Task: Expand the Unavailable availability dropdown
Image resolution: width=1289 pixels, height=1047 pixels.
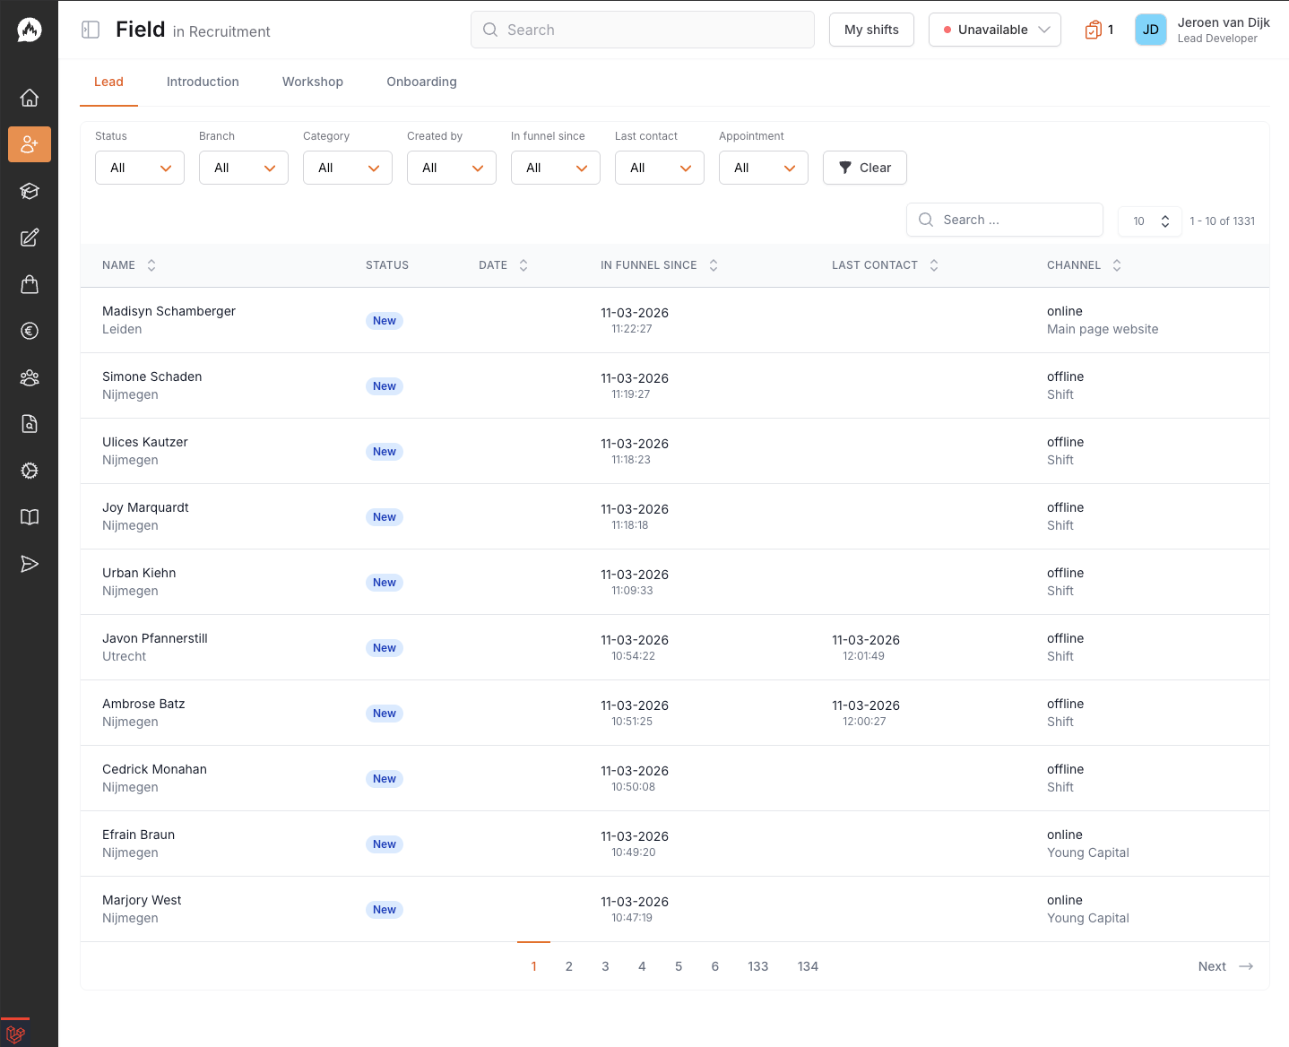Action: pos(994,30)
